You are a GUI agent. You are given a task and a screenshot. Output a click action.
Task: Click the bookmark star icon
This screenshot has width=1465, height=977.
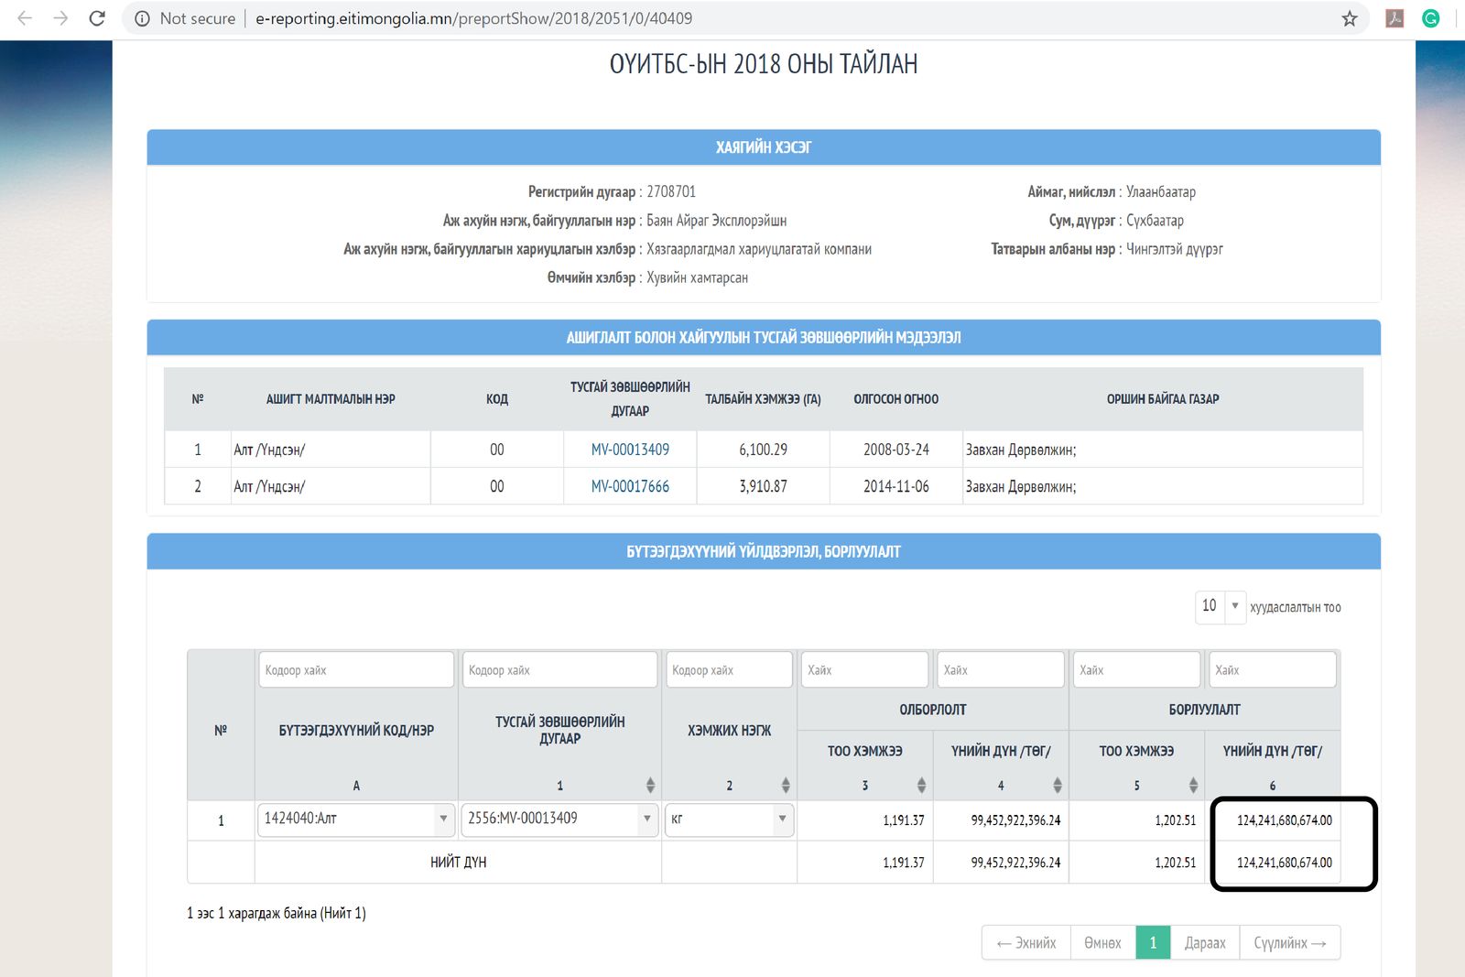tap(1349, 18)
